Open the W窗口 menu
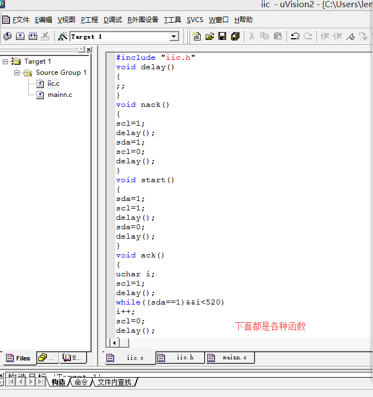The image size is (373, 397). click(219, 20)
